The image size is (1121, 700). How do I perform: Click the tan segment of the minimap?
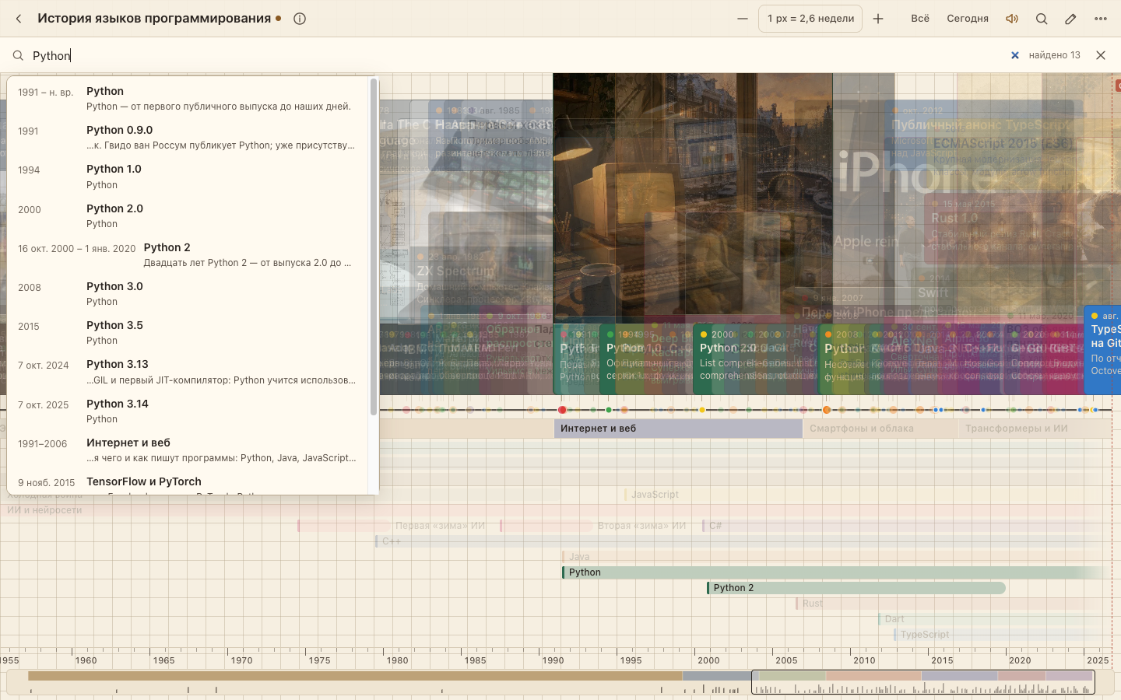coord(355,676)
